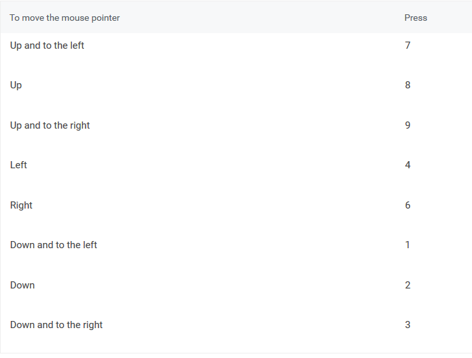Click the number 3 in Press column
Image resolution: width=472 pixels, height=358 pixels.
tap(408, 325)
